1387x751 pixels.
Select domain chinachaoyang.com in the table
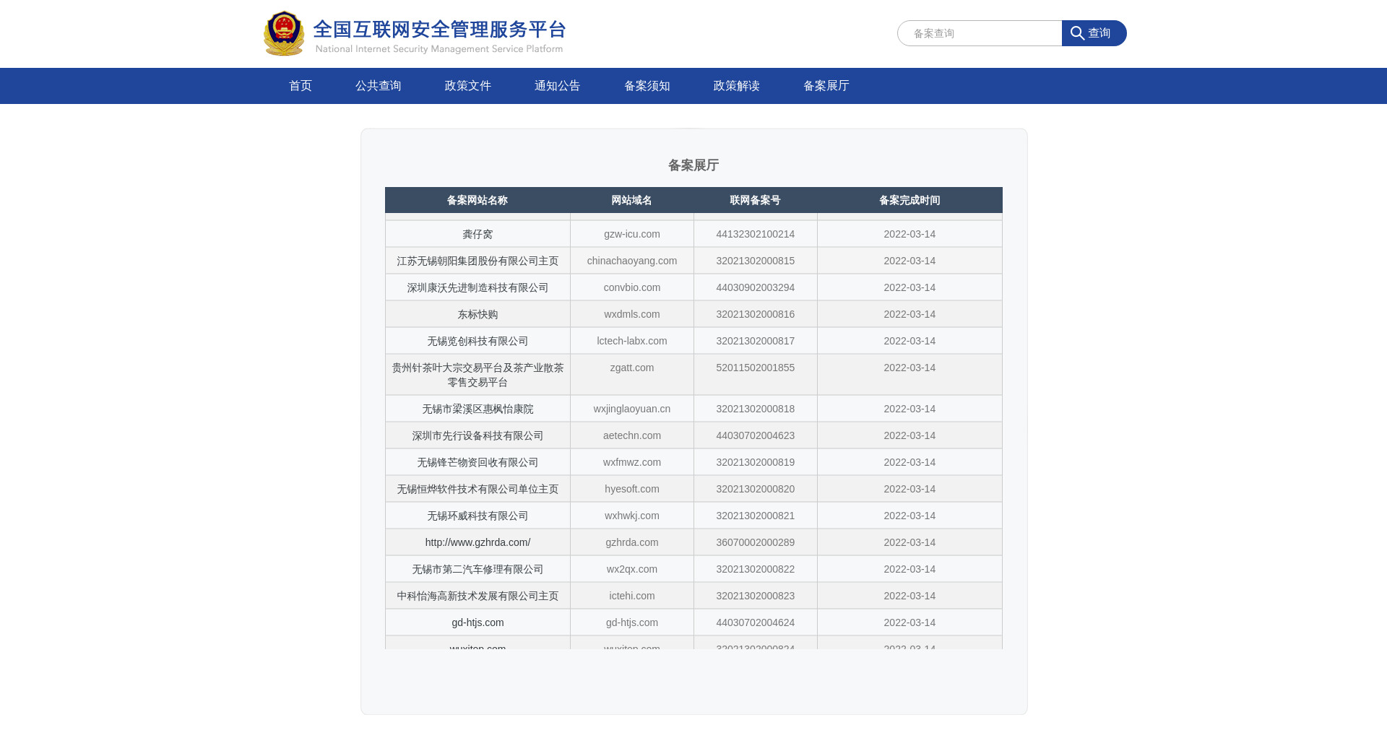pos(631,261)
